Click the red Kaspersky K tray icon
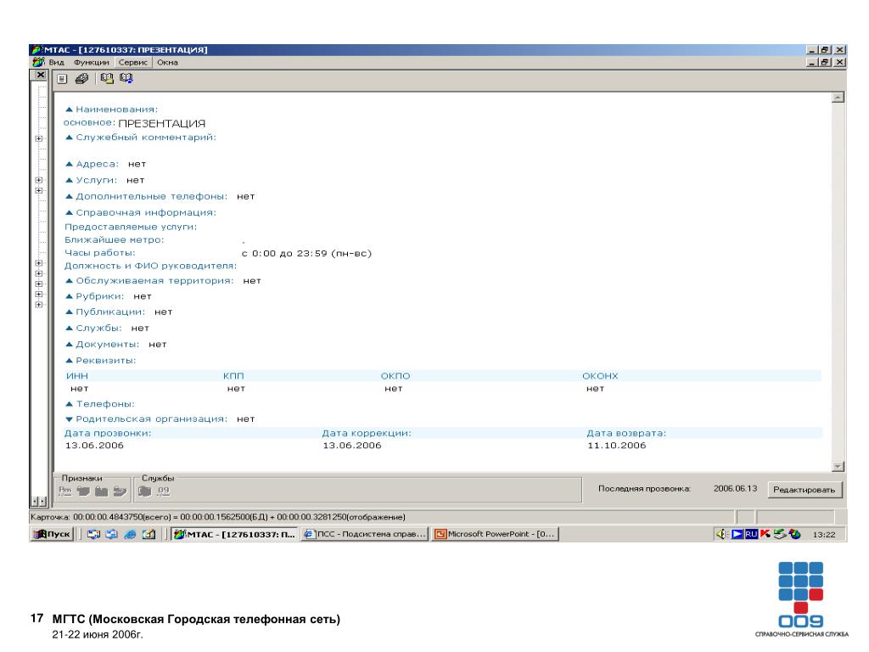The height and width of the screenshot is (652, 869). (765, 534)
